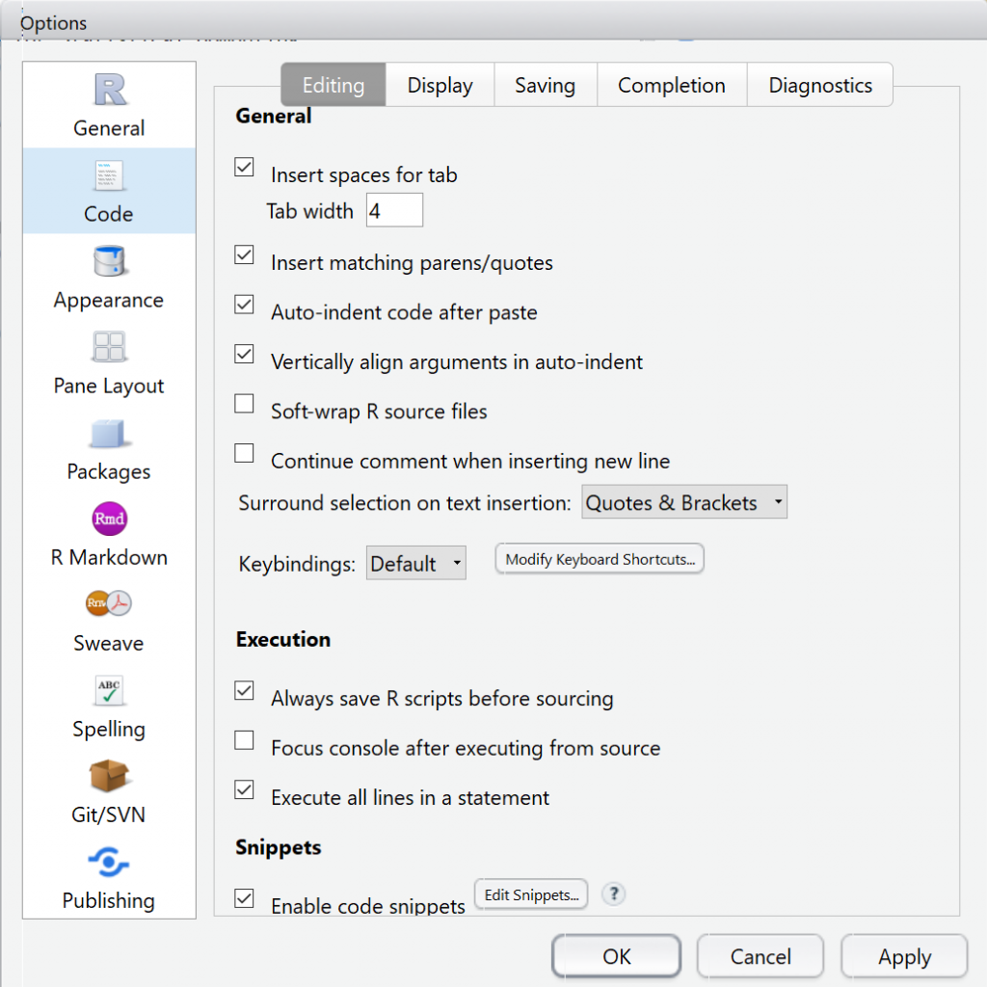The height and width of the screenshot is (987, 987).
Task: Select the Git/SVN label in sidebar
Action: click(109, 814)
